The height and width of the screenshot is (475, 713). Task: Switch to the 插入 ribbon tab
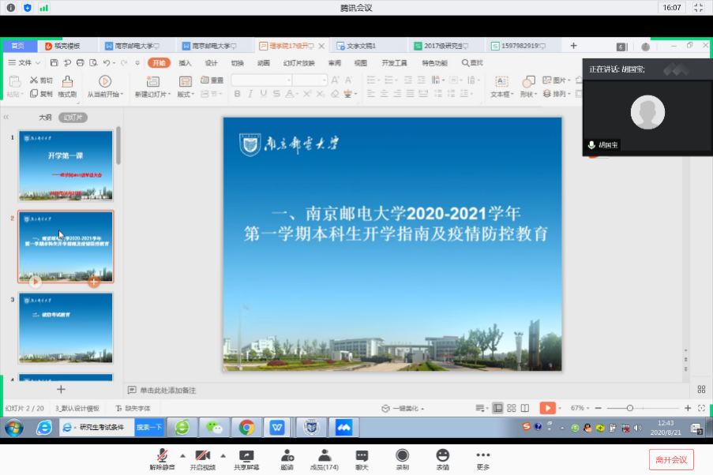pos(185,63)
